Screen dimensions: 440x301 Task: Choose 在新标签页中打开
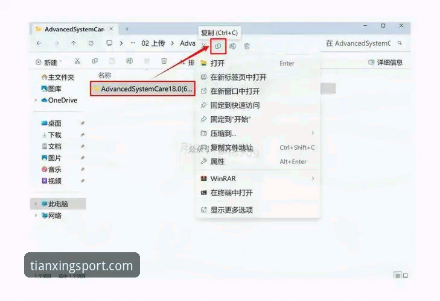point(258,77)
